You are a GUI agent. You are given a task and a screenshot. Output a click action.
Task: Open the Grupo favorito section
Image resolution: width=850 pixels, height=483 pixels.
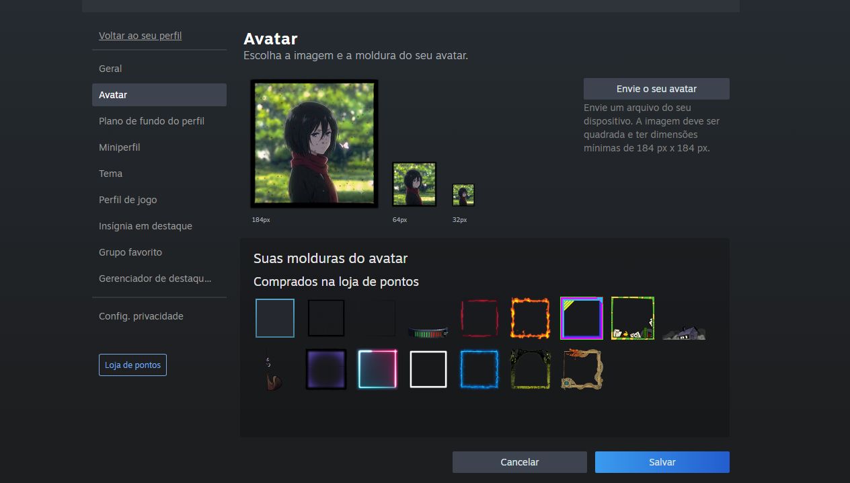tap(159, 252)
